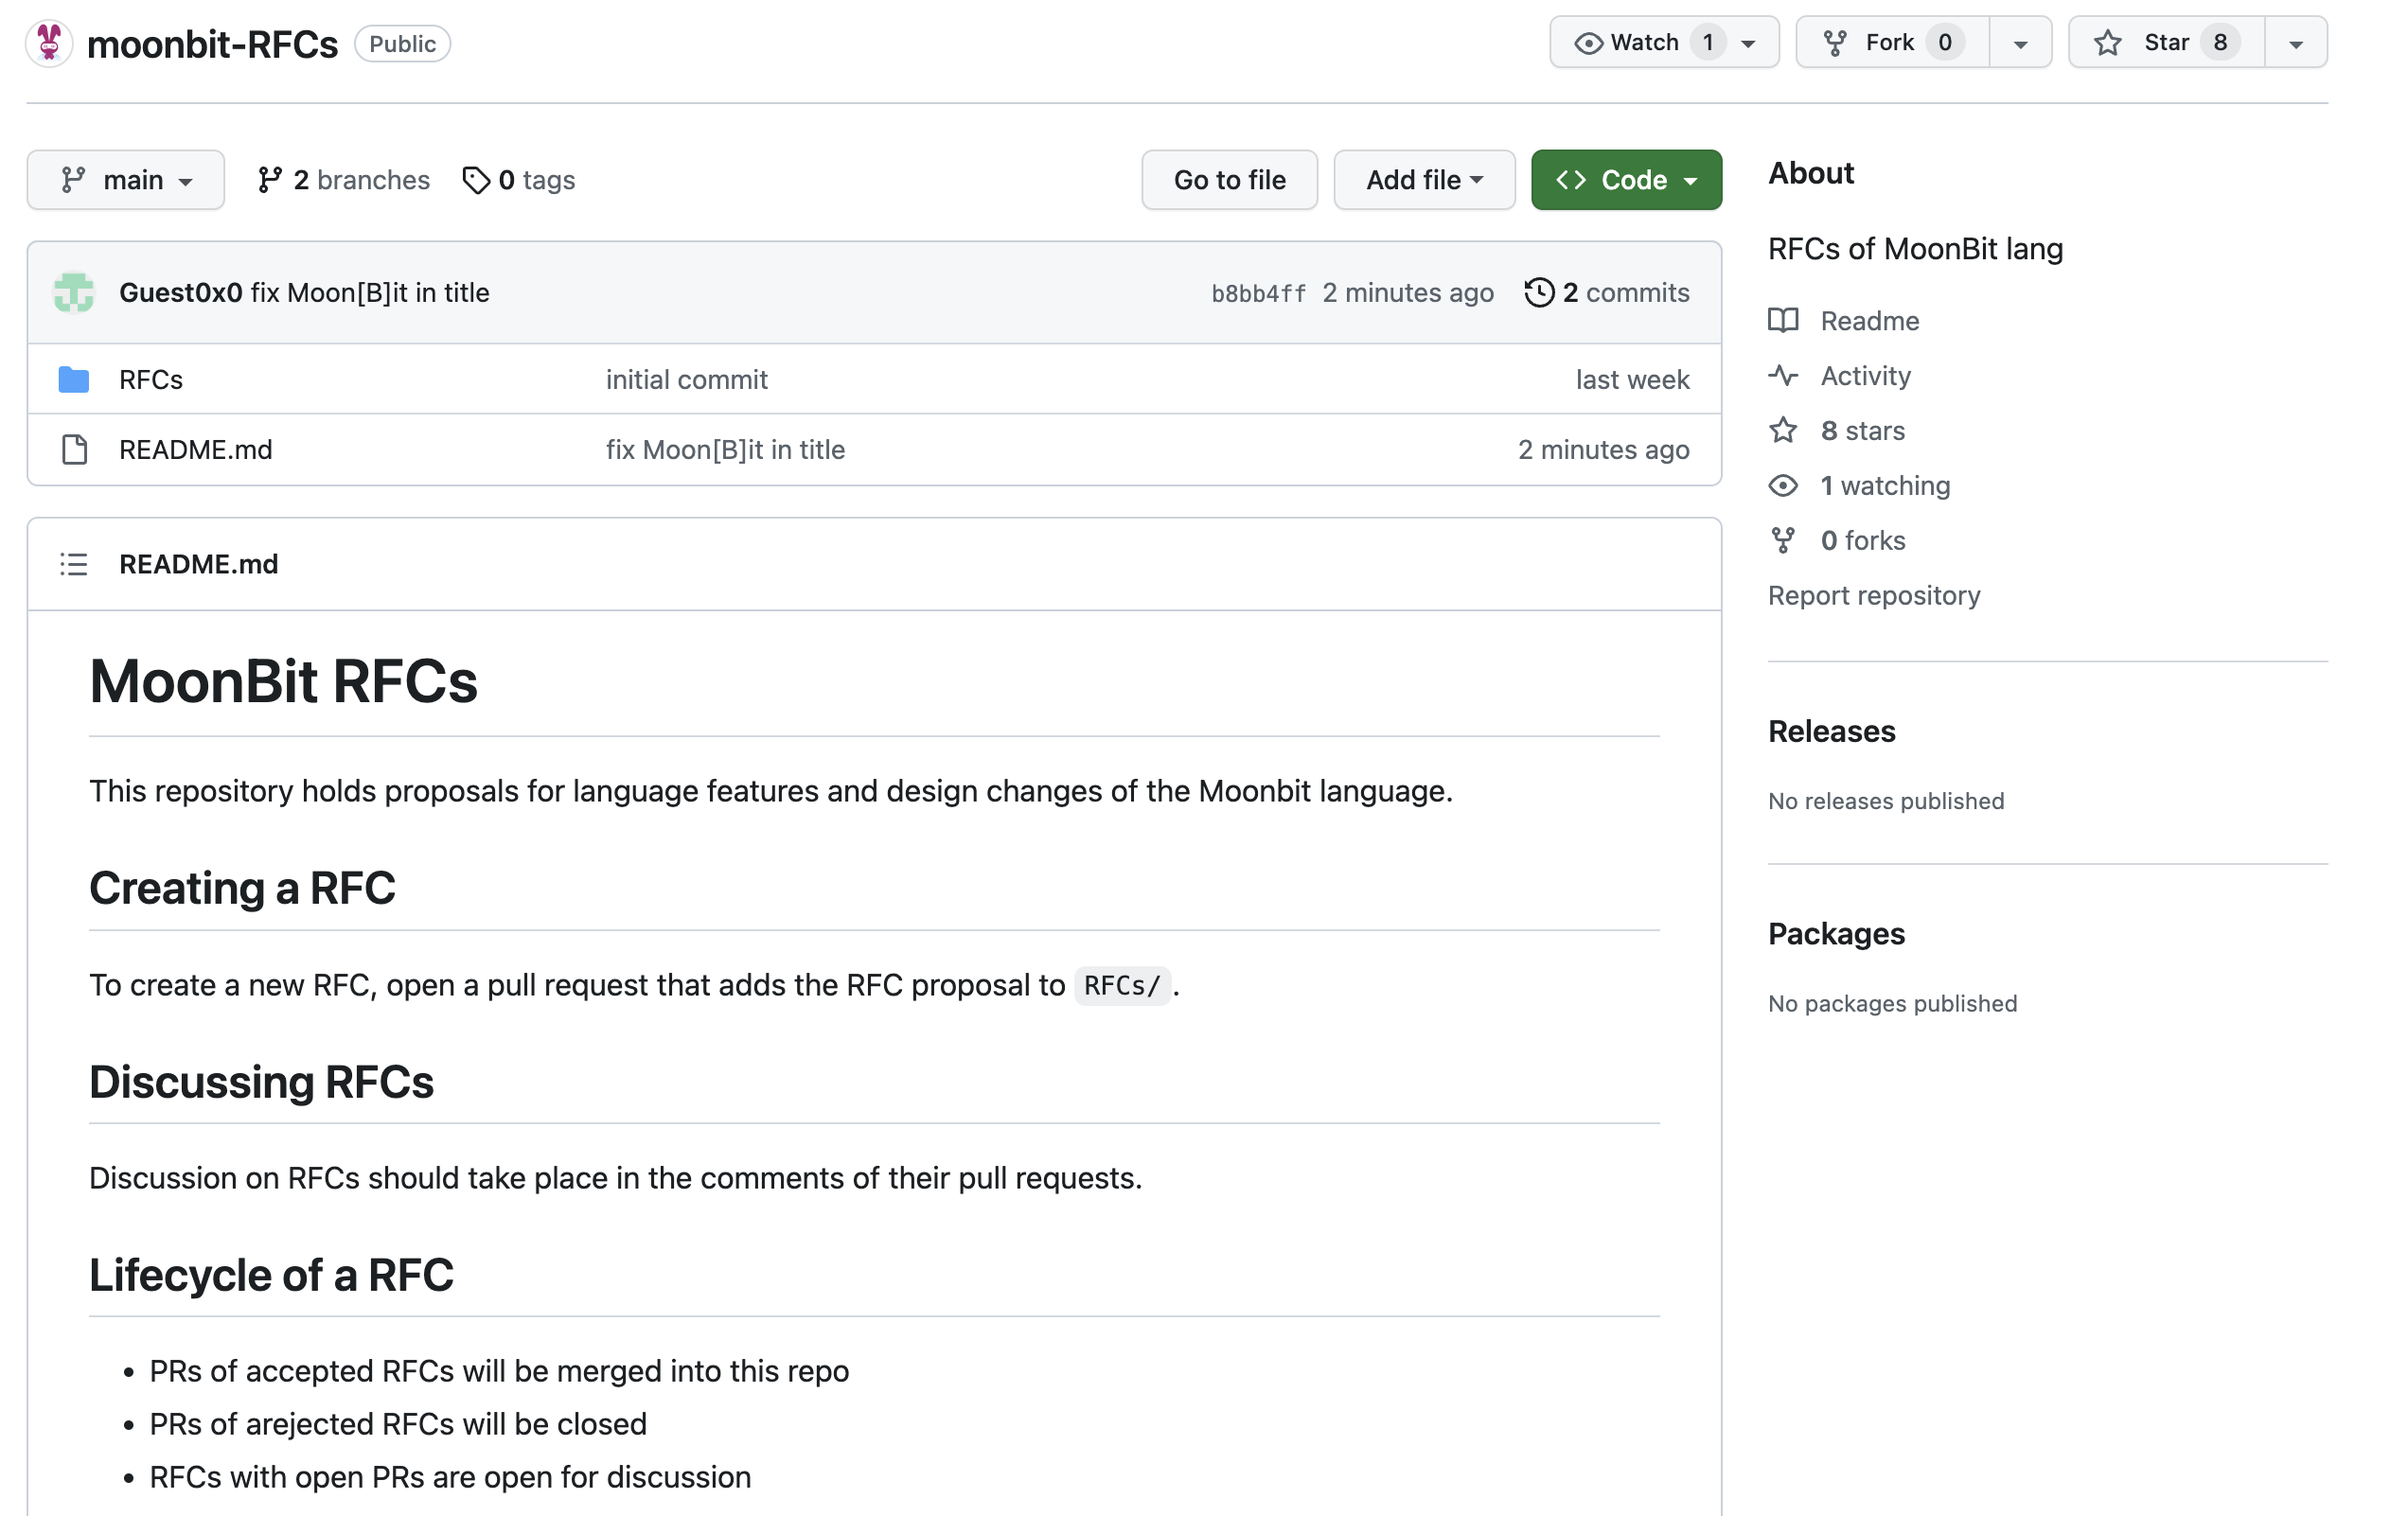The width and height of the screenshot is (2408, 1516).
Task: Click the Guest0x0 commit author avatar
Action: click(x=74, y=293)
